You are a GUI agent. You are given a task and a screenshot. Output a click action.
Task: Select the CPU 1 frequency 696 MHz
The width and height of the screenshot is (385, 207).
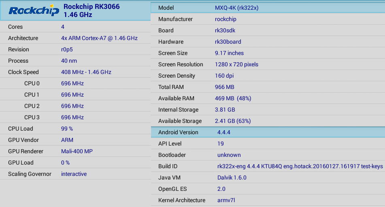tap(72, 95)
